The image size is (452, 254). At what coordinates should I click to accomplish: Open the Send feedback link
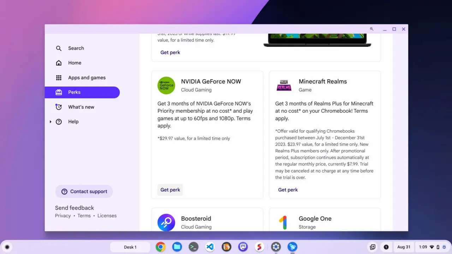point(75,208)
